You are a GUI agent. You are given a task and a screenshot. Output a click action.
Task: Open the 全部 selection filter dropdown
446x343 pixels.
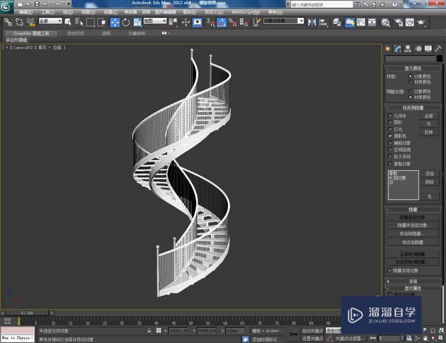coord(50,21)
